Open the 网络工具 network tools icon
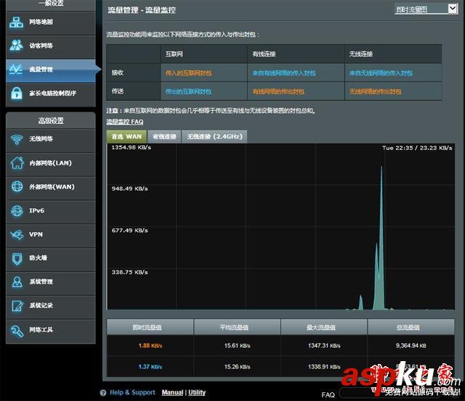Image resolution: width=465 pixels, height=401 pixels. point(17,330)
